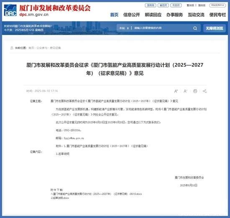This screenshot has height=218, width=230.
Task: Click the 公众参与 breadcrumb link
Action: point(42,48)
